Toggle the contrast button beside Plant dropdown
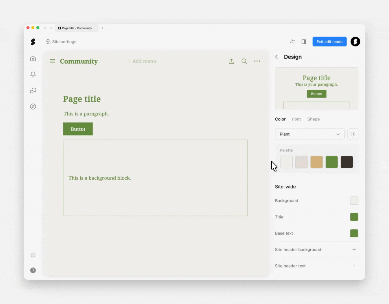 353,134
